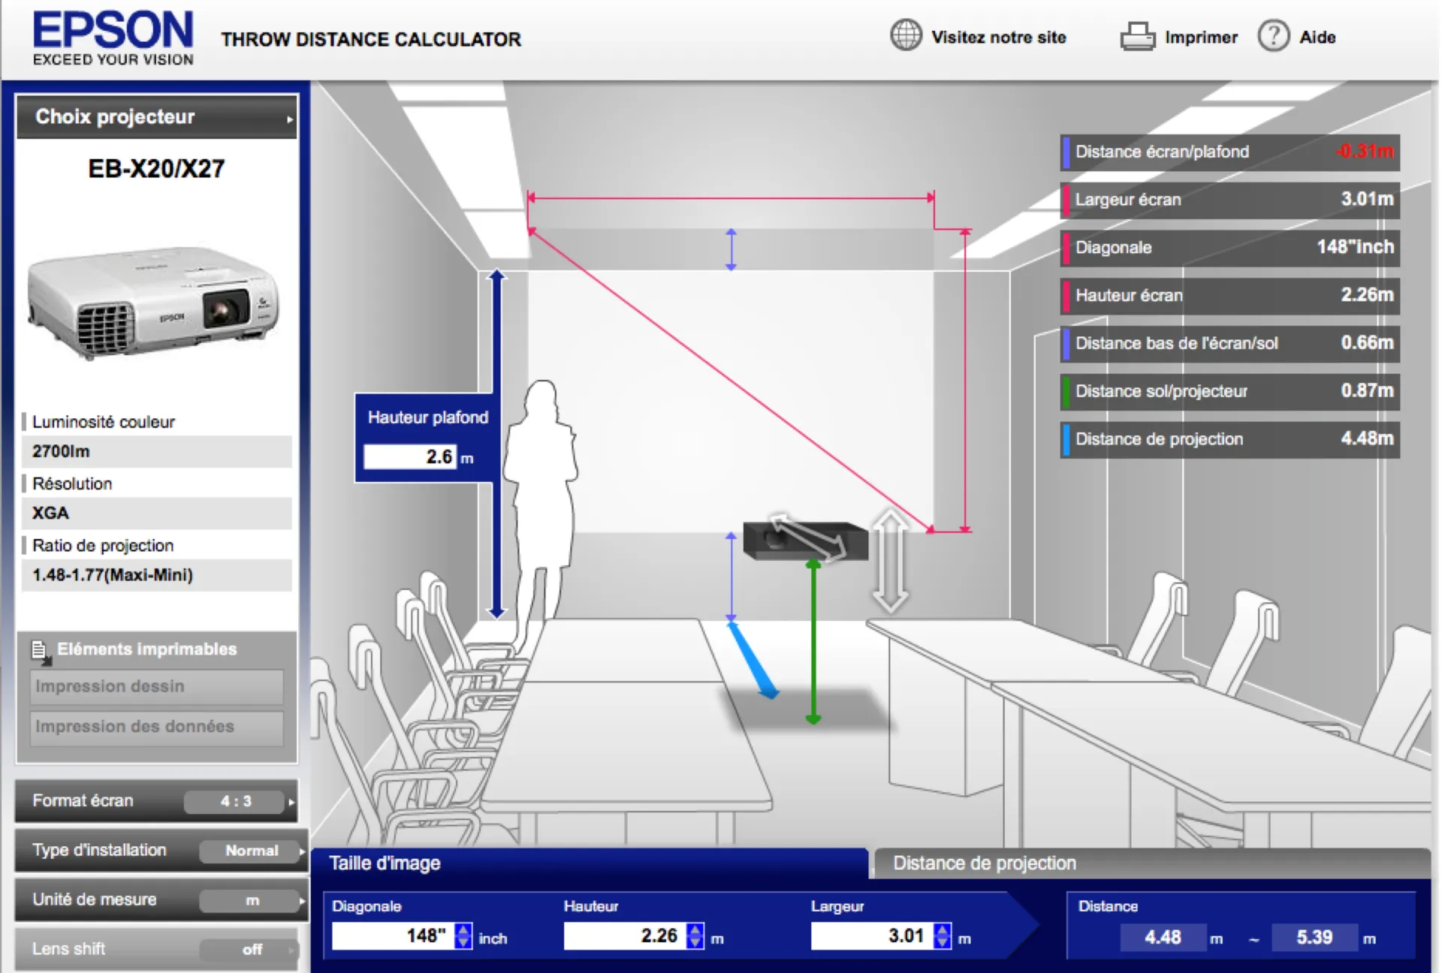Adjust the Hauteur stepper arrows
1442x973 pixels.
coord(695,935)
